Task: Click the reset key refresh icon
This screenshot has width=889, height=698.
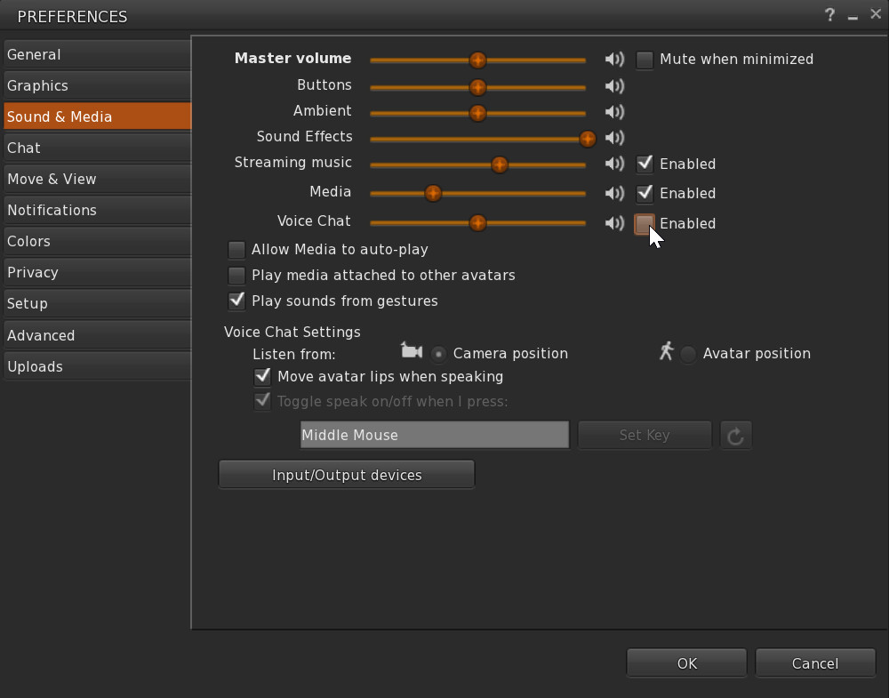Action: [x=735, y=435]
